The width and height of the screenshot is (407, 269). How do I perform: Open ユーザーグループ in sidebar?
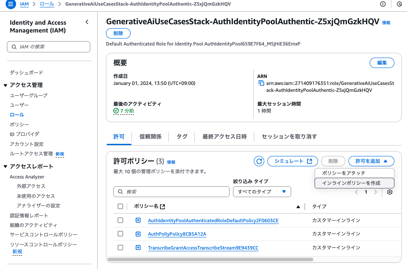click(29, 95)
